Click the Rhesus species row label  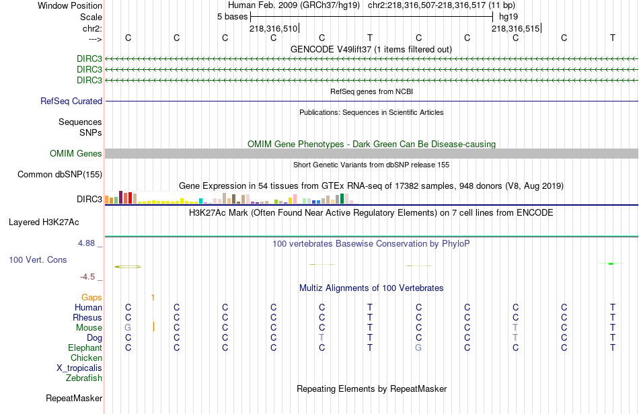(87, 317)
